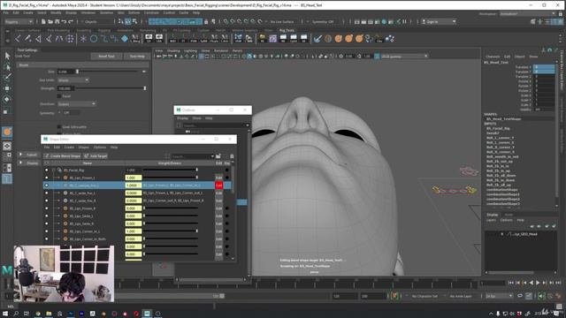566x318 pixels.
Task: Activate the Move tool in toolbox
Action: click(x=7, y=88)
